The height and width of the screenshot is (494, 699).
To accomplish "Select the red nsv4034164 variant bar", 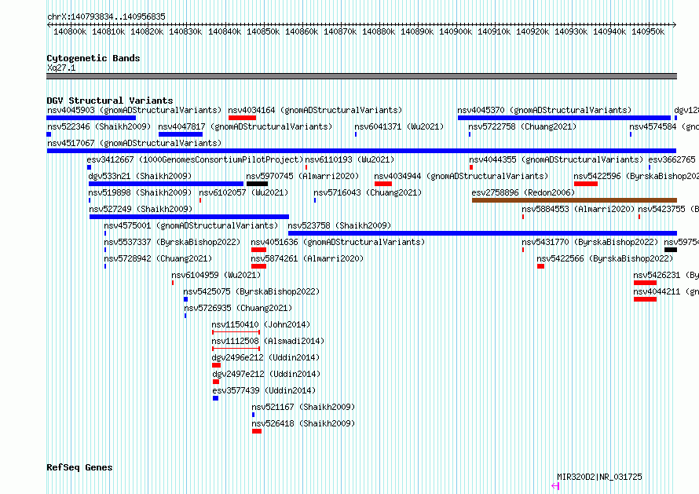I will coord(242,118).
